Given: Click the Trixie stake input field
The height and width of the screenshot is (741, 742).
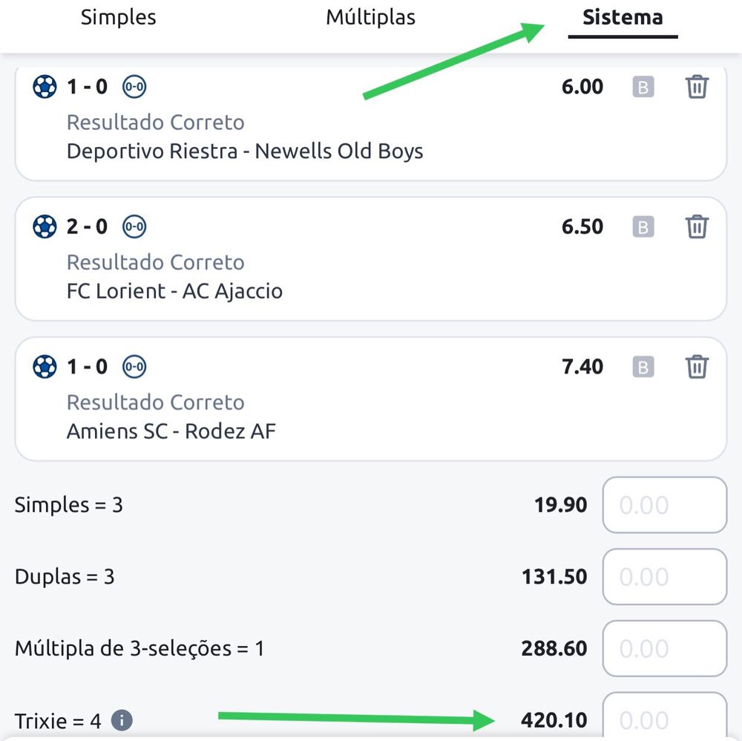Looking at the screenshot, I should (664, 717).
